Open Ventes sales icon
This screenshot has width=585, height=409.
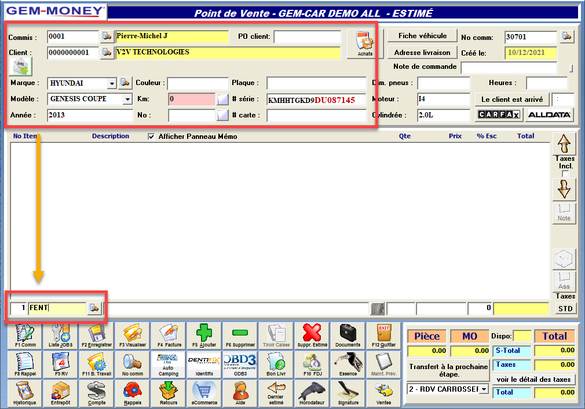click(x=383, y=394)
